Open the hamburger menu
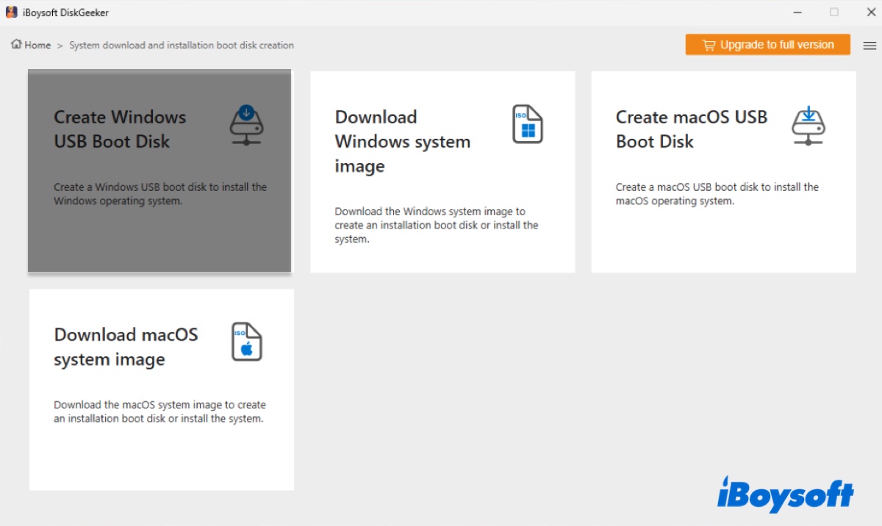 click(x=870, y=45)
